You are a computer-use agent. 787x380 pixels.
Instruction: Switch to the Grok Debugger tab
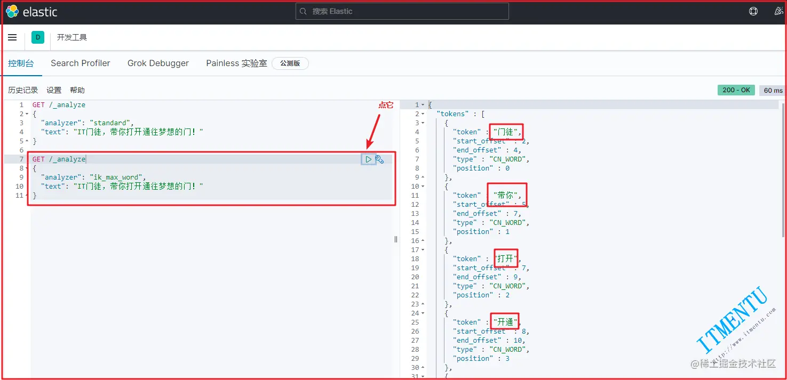tap(158, 63)
